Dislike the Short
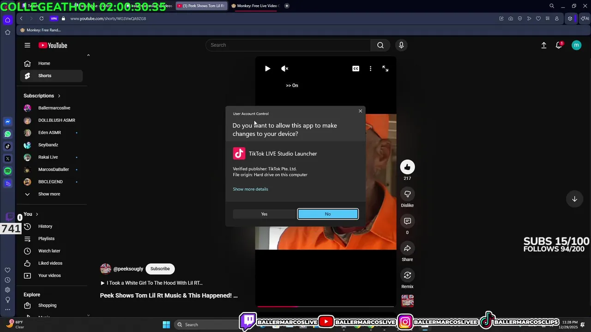The width and height of the screenshot is (591, 332). (x=407, y=194)
